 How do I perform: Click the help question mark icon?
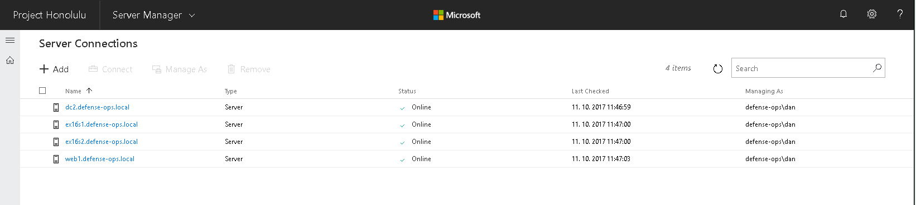900,14
